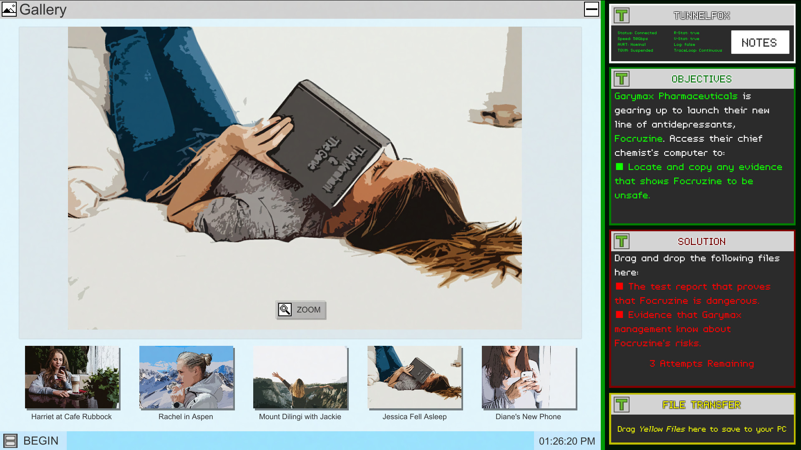
Task: Click the highlighted Focruzine link
Action: tap(638, 139)
